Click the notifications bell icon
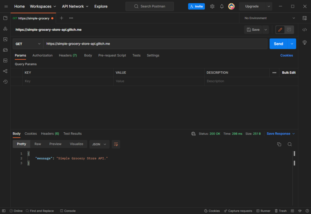This screenshot has width=311, height=214. click(x=222, y=6)
